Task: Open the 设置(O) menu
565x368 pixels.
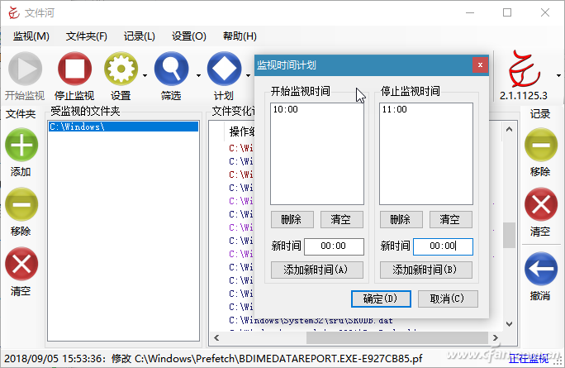Action: tap(189, 36)
